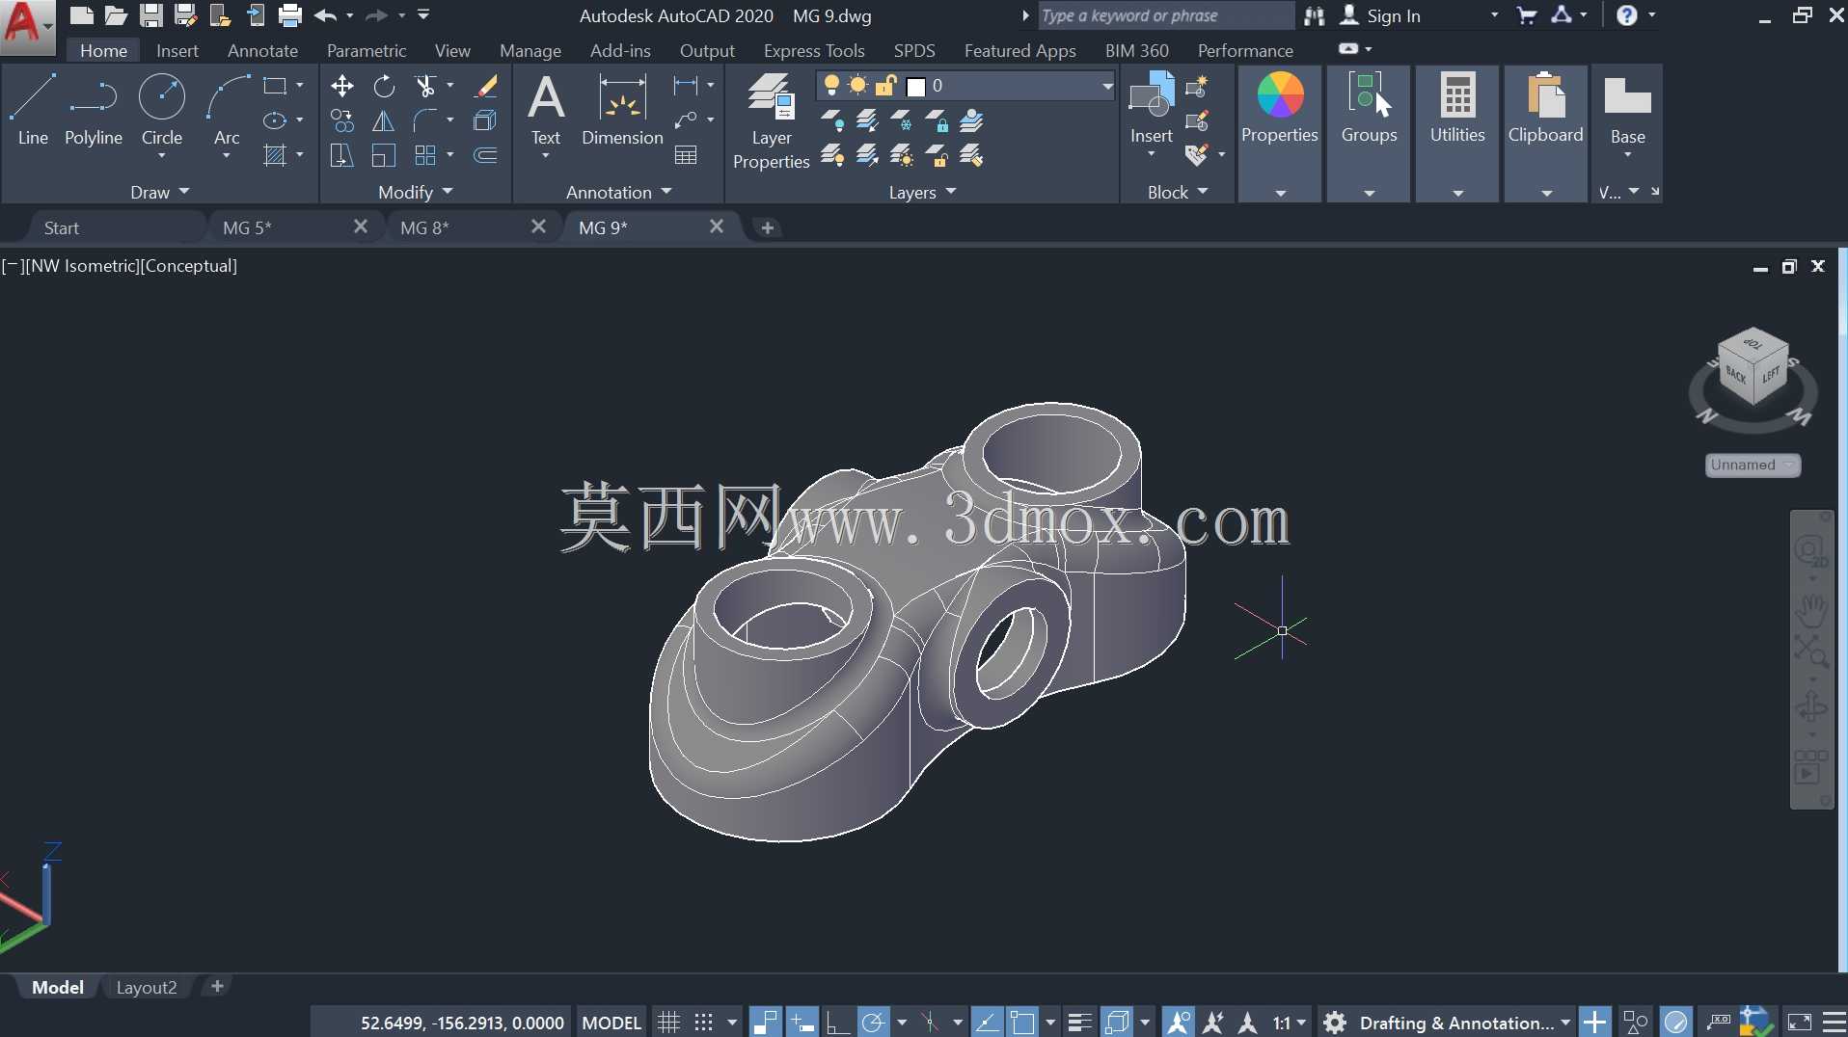Open the Parametric ribbon tab

pyautogui.click(x=367, y=50)
